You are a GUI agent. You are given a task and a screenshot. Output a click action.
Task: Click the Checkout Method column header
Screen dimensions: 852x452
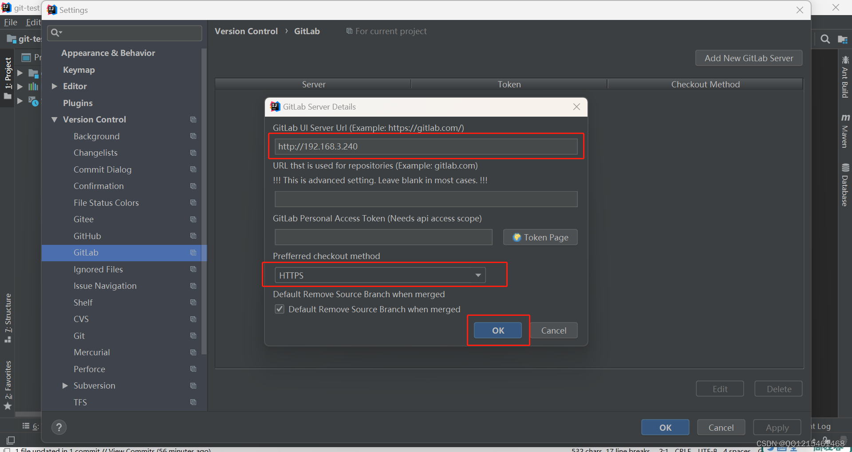[705, 84]
